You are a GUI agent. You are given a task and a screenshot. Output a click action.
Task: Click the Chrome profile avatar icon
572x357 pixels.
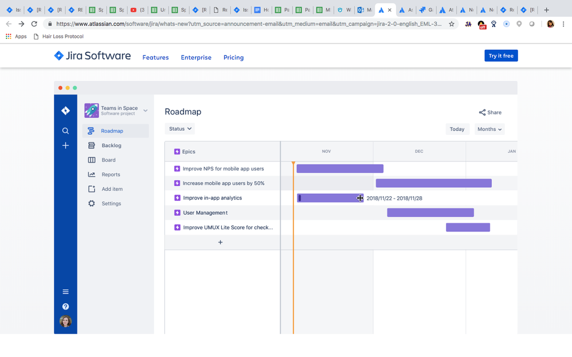point(550,24)
